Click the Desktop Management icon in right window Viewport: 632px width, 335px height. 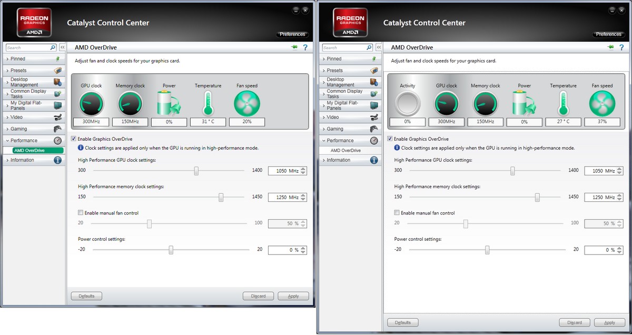(x=374, y=82)
